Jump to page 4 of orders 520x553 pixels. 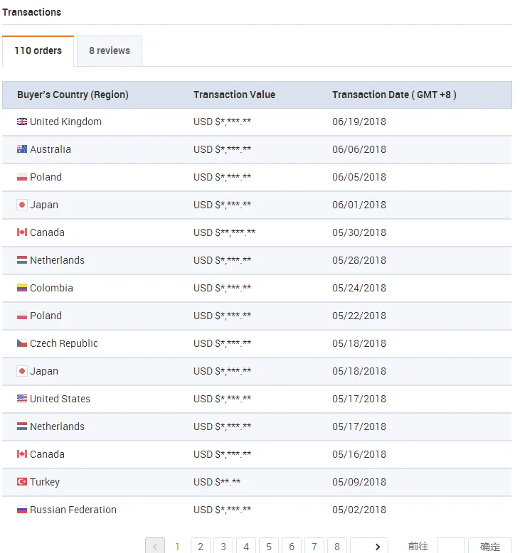point(246,546)
